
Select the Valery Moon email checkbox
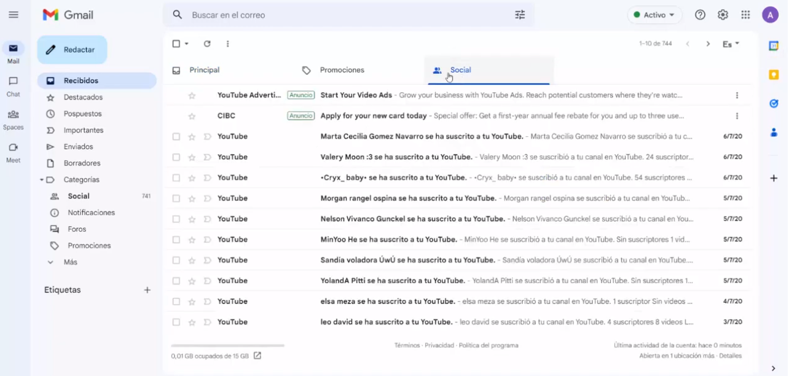pos(176,157)
